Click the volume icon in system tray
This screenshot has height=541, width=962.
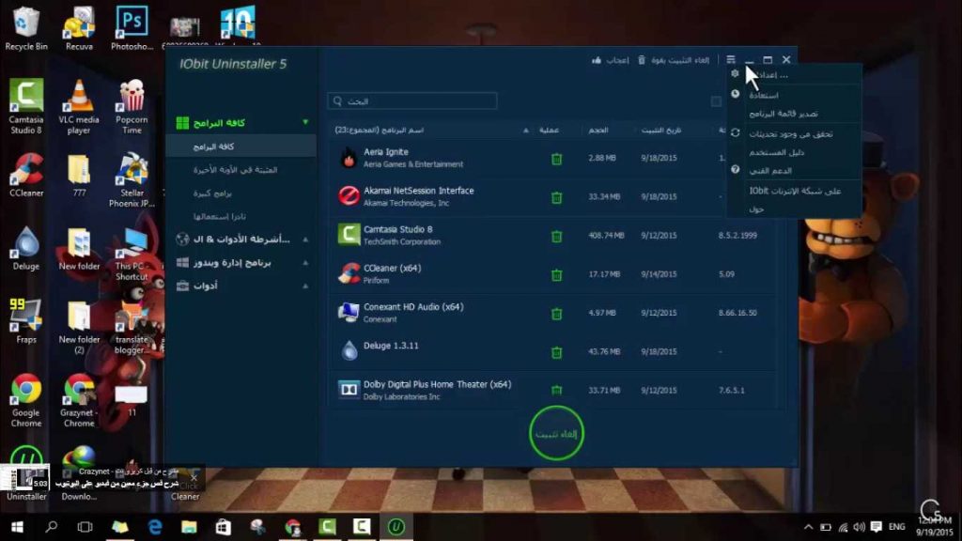click(860, 527)
